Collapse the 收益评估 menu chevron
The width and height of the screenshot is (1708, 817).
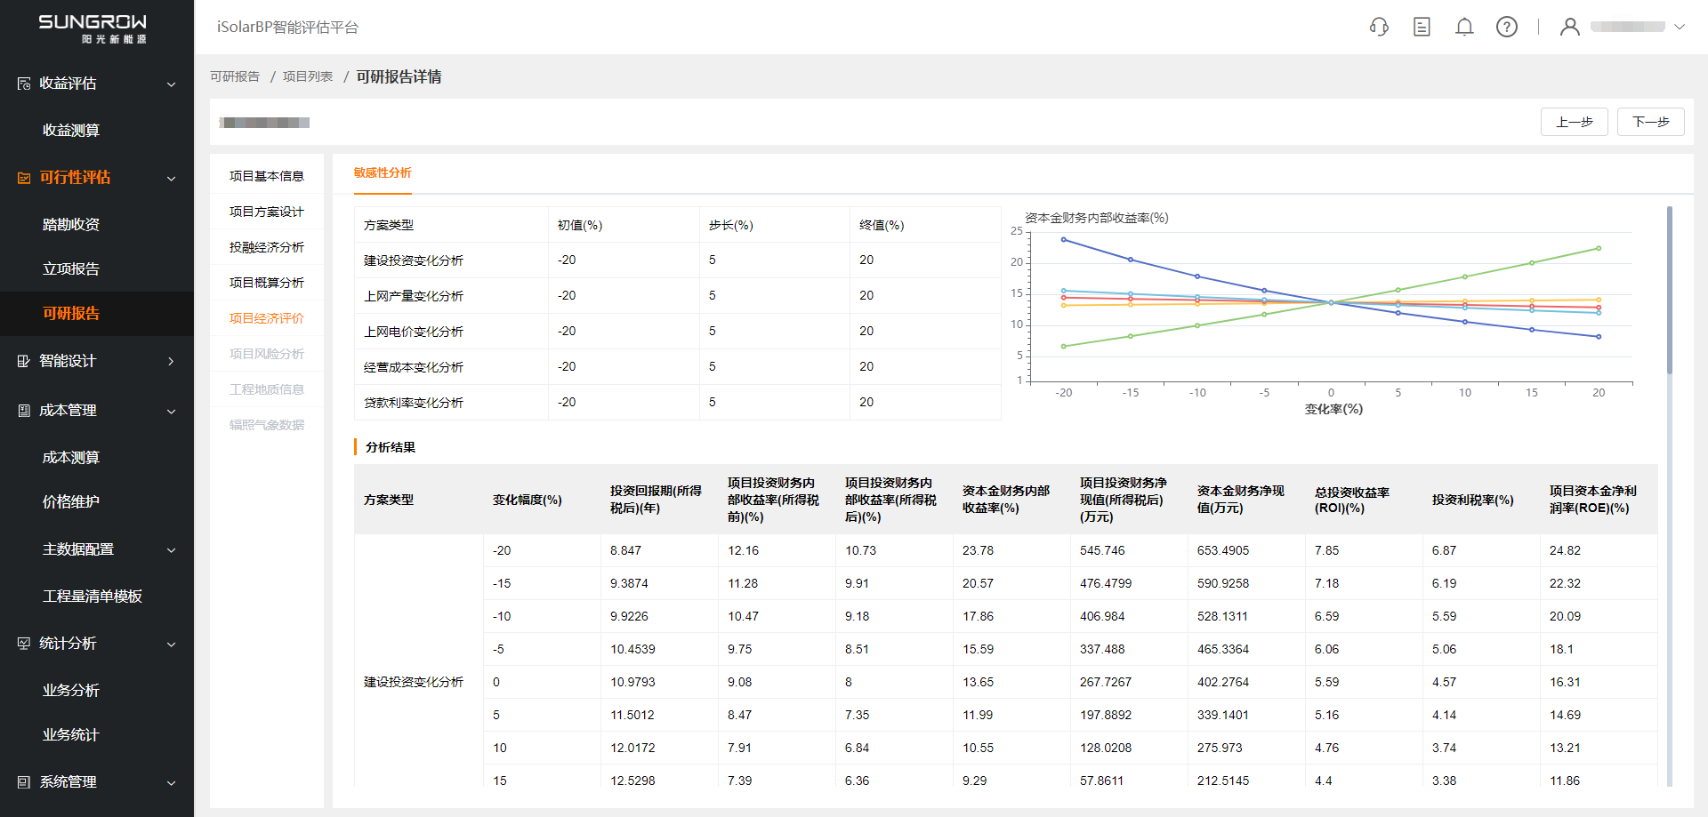point(172,84)
